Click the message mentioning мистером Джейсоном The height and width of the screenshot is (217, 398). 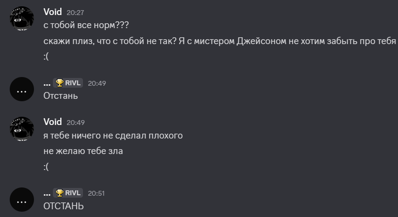point(219,41)
